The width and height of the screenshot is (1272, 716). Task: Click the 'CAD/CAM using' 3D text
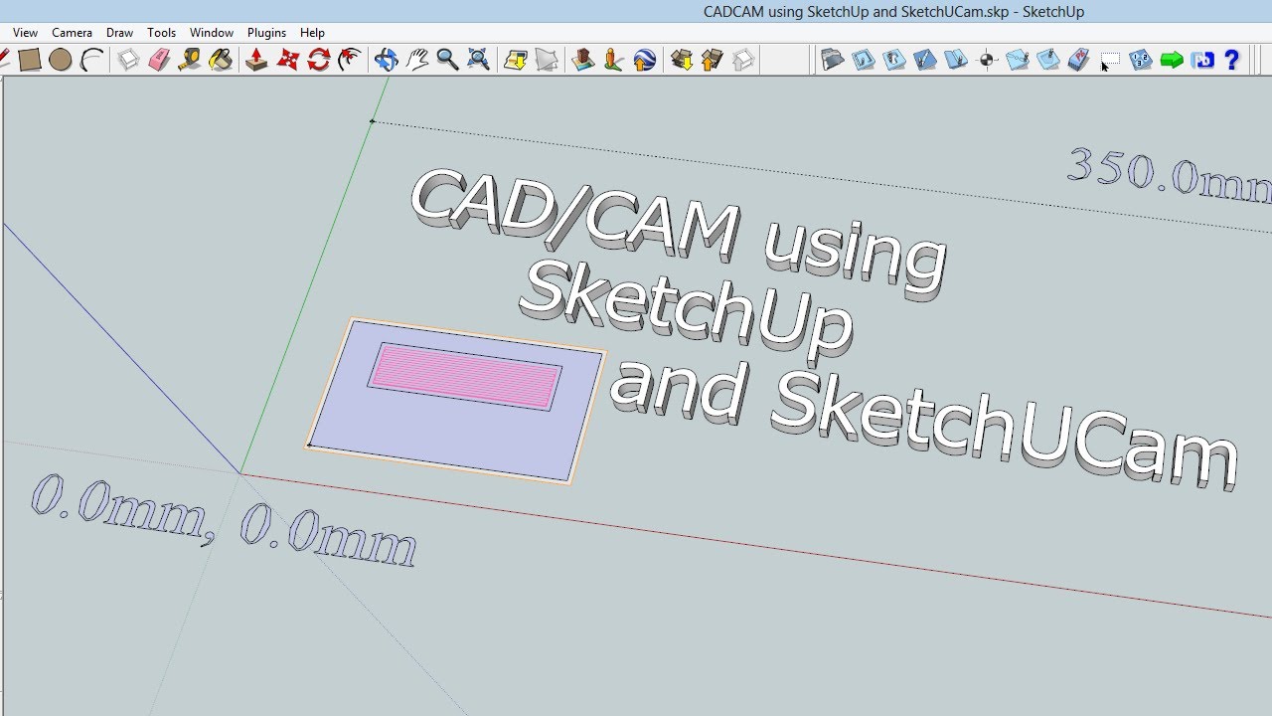pos(678,235)
